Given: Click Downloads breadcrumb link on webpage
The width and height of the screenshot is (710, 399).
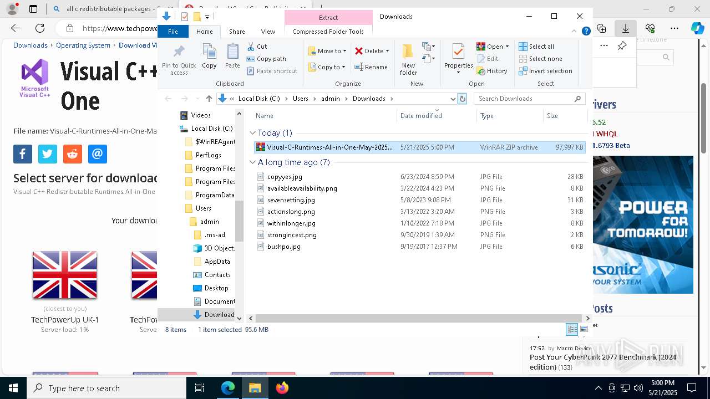Looking at the screenshot, I should pyautogui.click(x=31, y=45).
